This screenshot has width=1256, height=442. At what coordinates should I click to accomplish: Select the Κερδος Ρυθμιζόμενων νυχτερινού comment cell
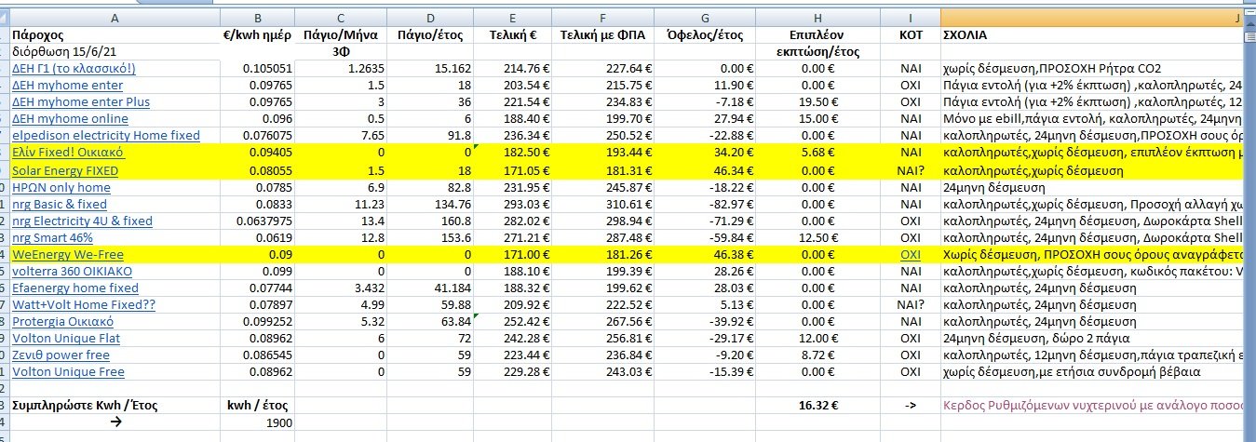click(1091, 405)
